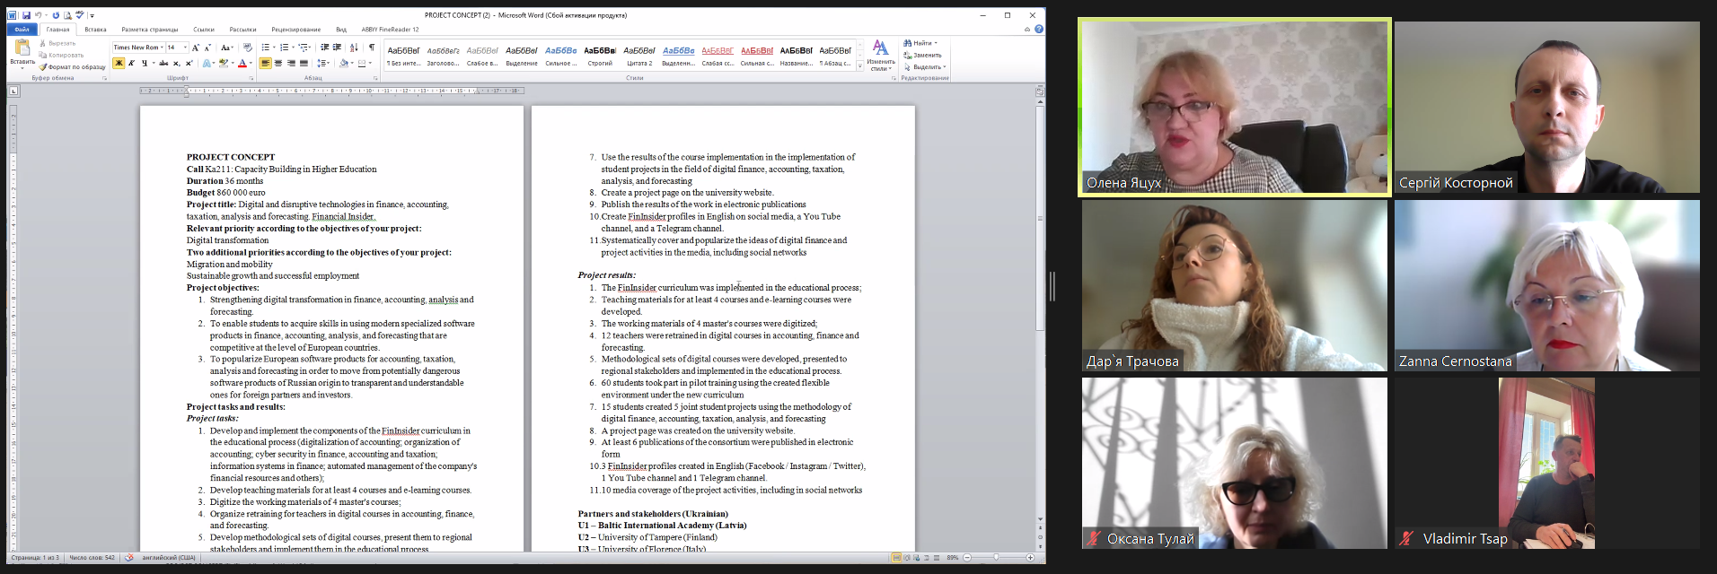Click the word count Число слов: 542
The image size is (1717, 574).
[92, 558]
